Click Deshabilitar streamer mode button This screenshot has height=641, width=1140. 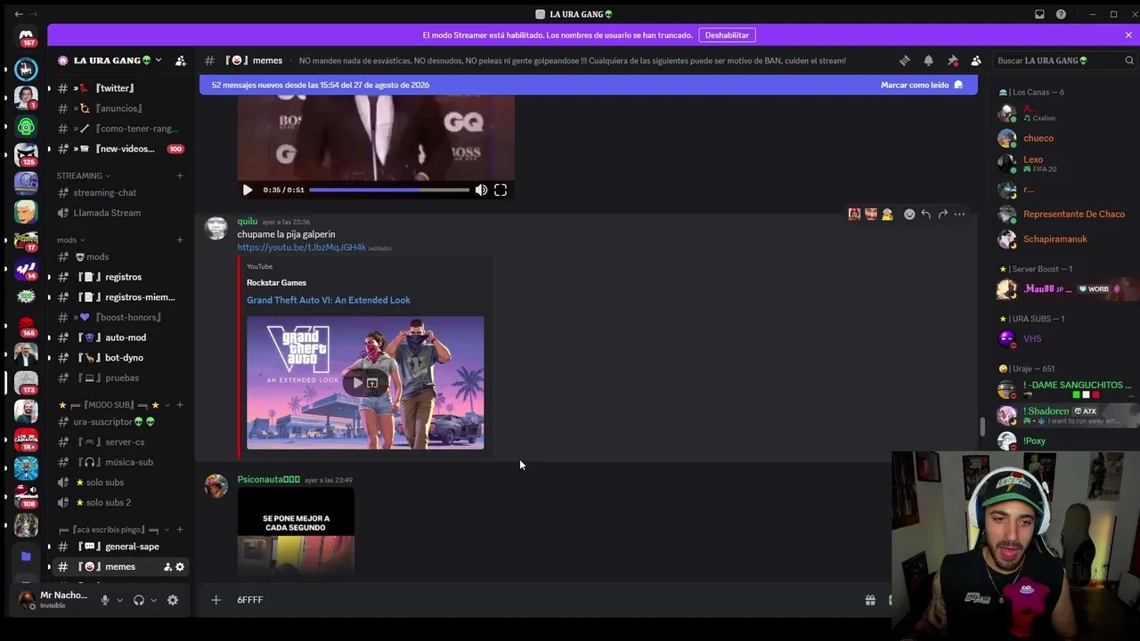point(727,35)
